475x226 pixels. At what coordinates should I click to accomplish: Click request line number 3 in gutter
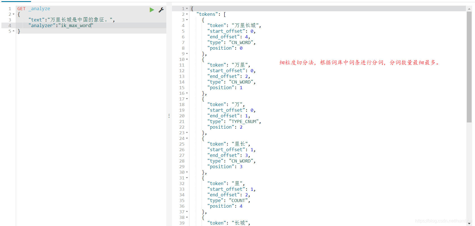(10, 20)
